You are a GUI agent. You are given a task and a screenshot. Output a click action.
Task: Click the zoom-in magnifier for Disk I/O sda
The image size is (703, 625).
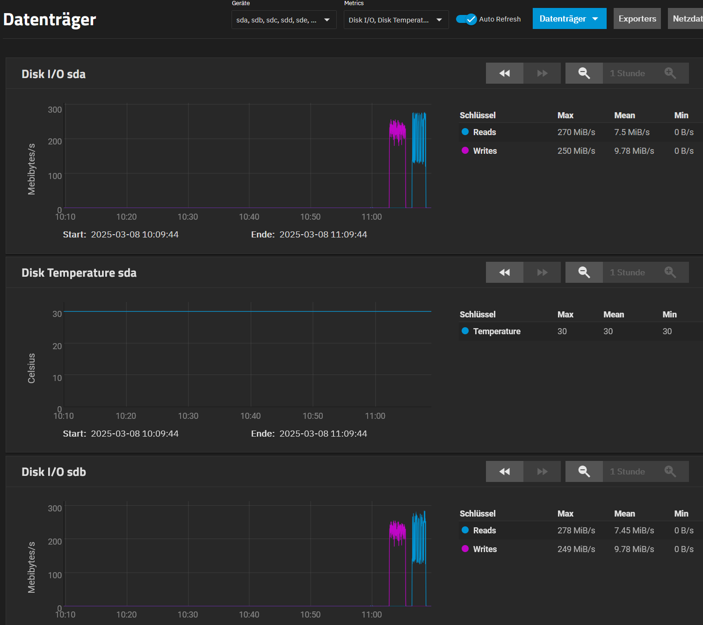670,73
